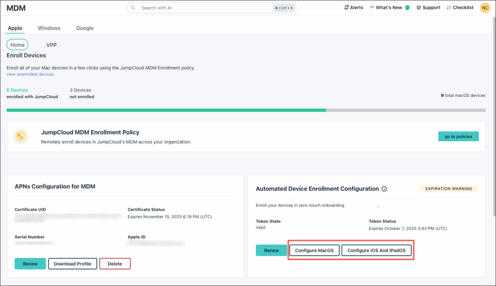Click the Alerts label
496x286 pixels.
point(356,8)
